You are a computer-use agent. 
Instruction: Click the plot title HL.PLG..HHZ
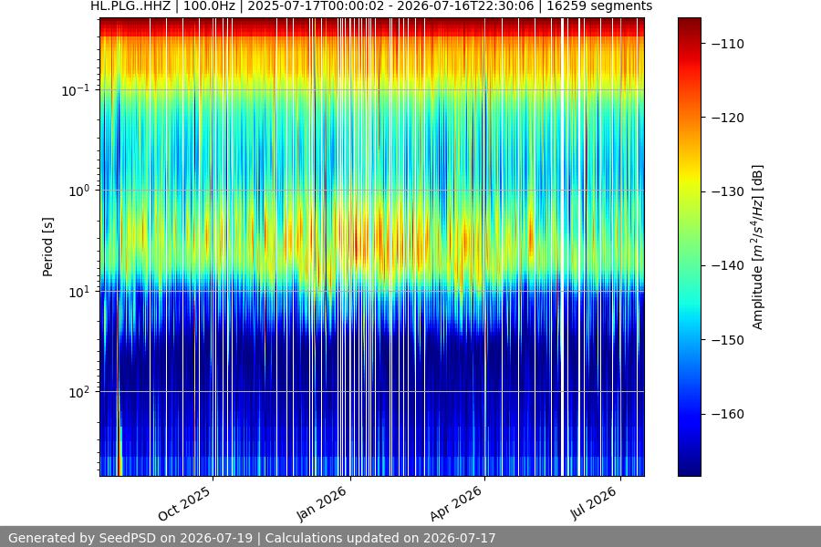coord(371,6)
